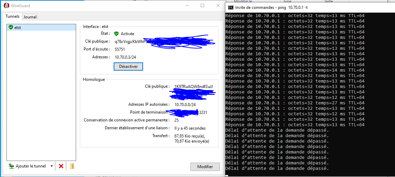The height and width of the screenshot is (177, 395).
Task: Click the last Délai d'attente line in console
Action: pyautogui.click(x=277, y=168)
